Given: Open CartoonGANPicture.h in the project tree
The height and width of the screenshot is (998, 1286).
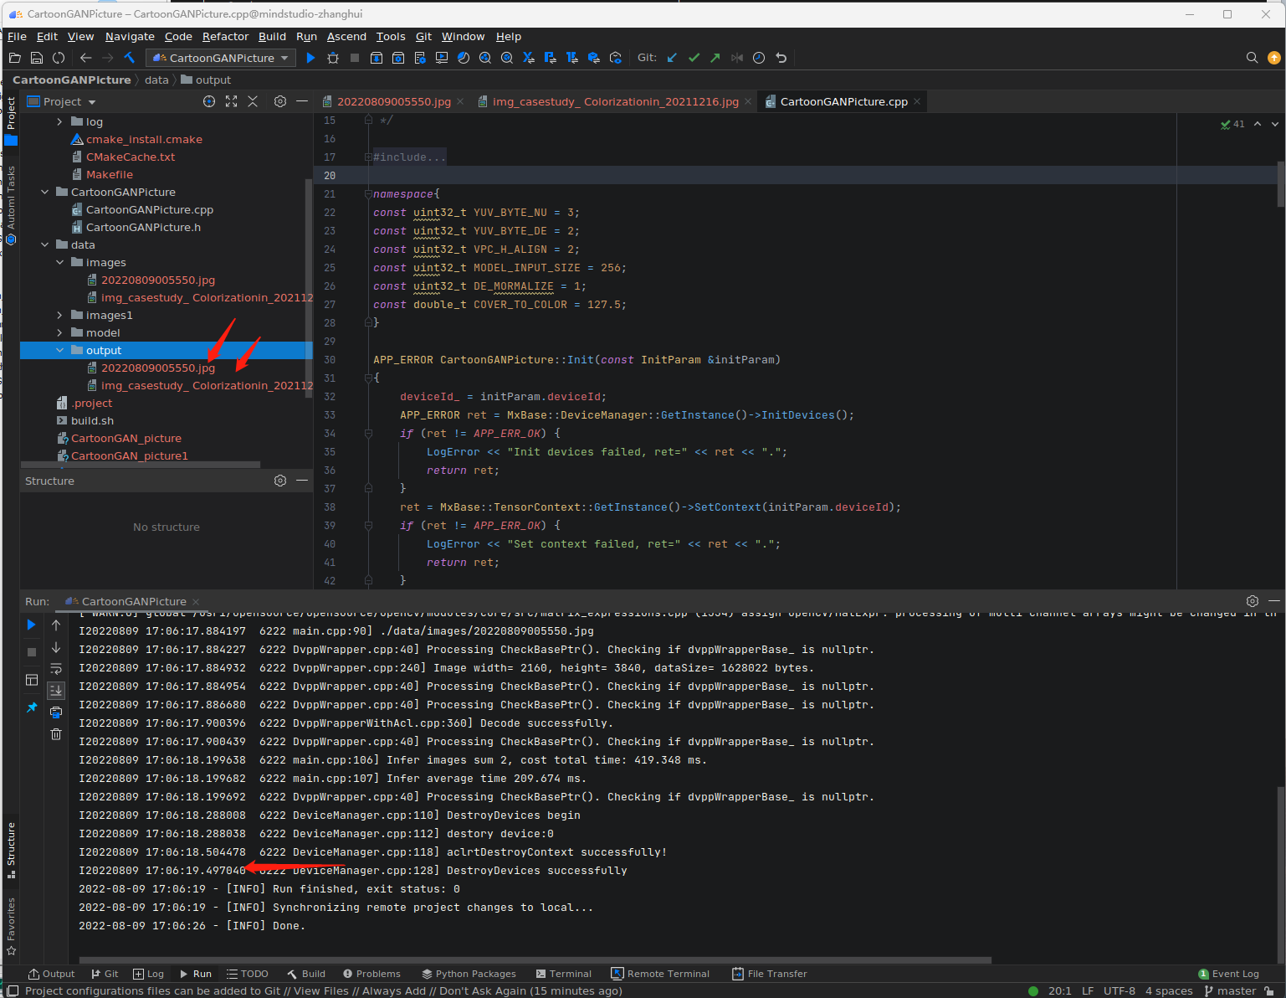Looking at the screenshot, I should click(x=143, y=228).
